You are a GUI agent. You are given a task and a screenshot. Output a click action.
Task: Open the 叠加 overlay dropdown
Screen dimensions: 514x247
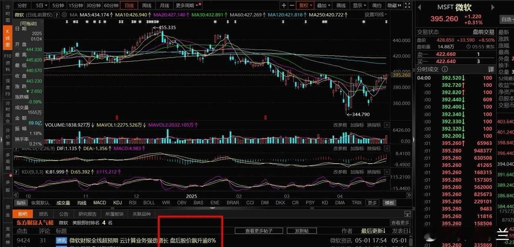point(323,5)
